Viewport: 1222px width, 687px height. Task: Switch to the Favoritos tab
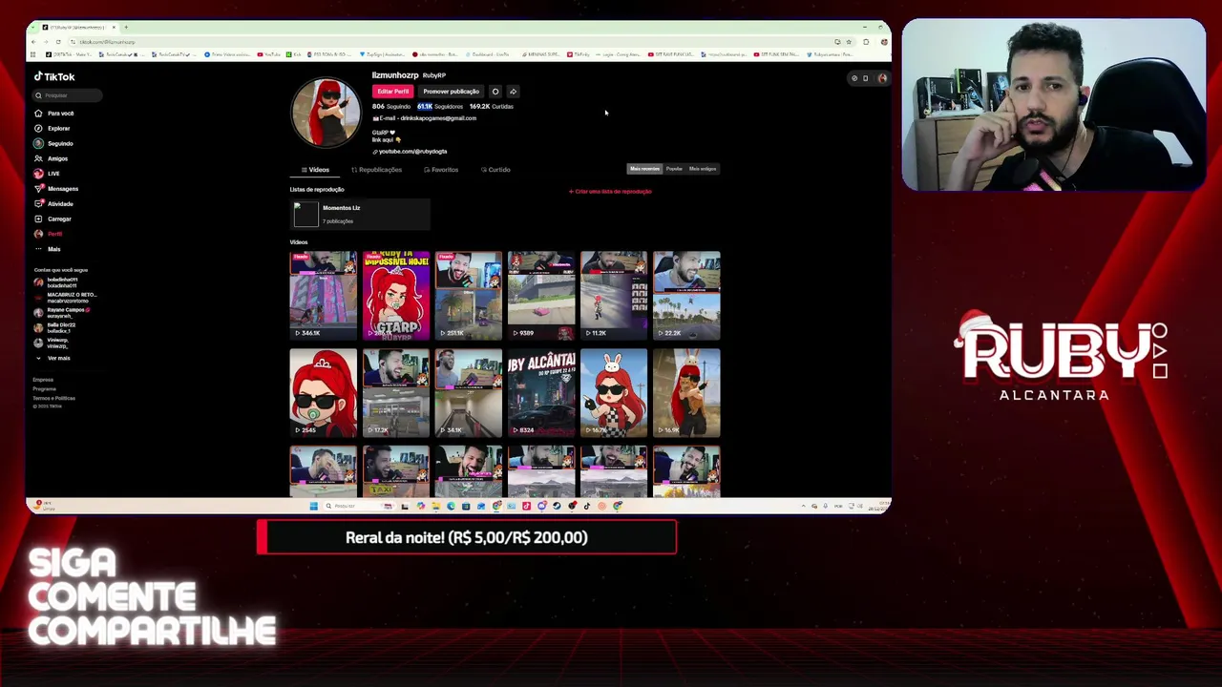coord(441,170)
